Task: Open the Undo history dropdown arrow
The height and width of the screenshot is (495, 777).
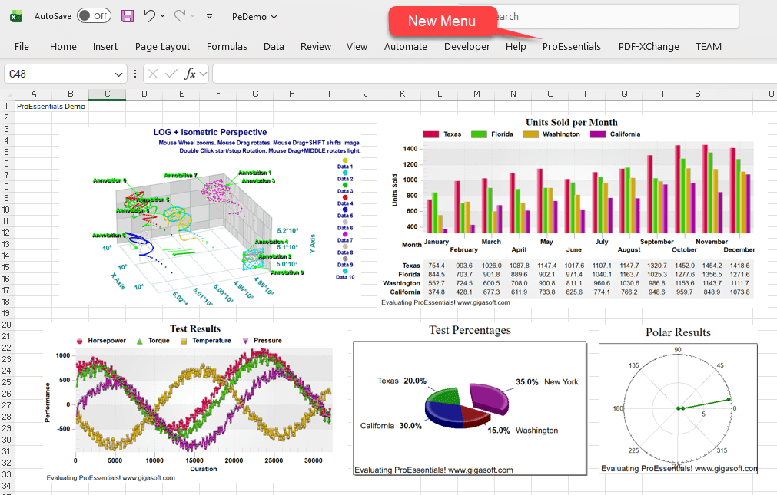Action: (x=162, y=16)
